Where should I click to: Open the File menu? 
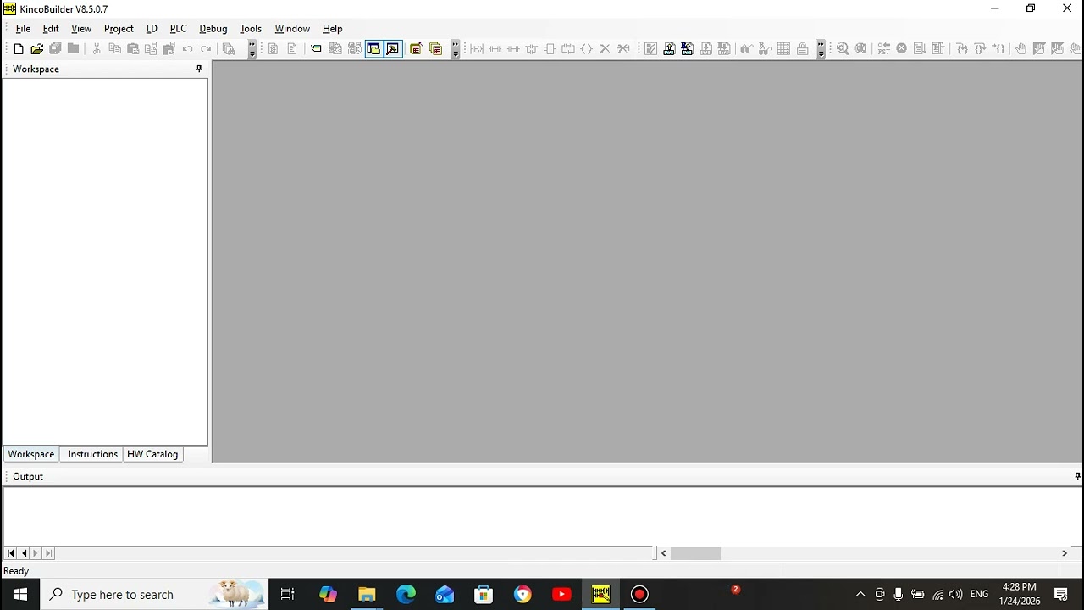[x=23, y=29]
